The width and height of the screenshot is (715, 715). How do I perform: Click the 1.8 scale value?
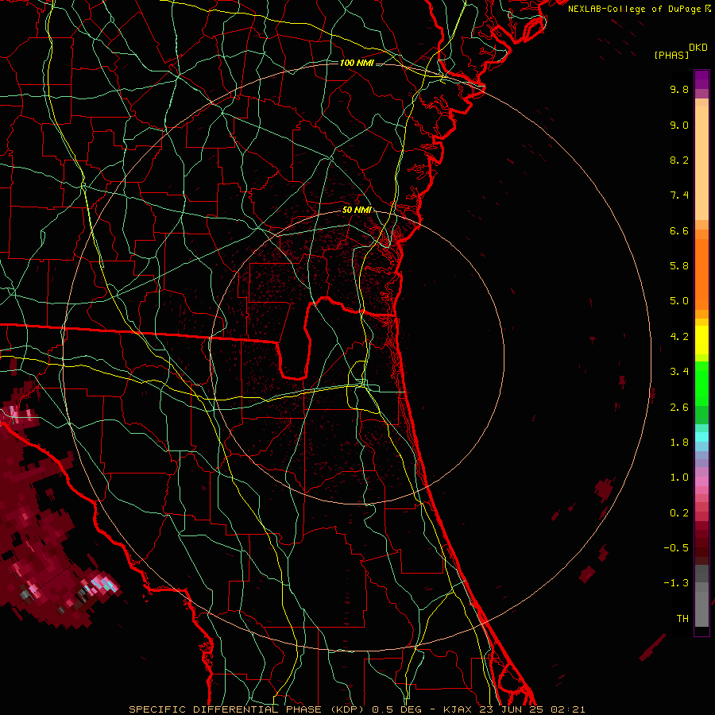click(x=679, y=443)
